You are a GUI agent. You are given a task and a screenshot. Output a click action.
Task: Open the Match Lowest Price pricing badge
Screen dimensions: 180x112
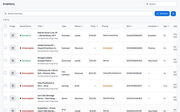point(110,35)
